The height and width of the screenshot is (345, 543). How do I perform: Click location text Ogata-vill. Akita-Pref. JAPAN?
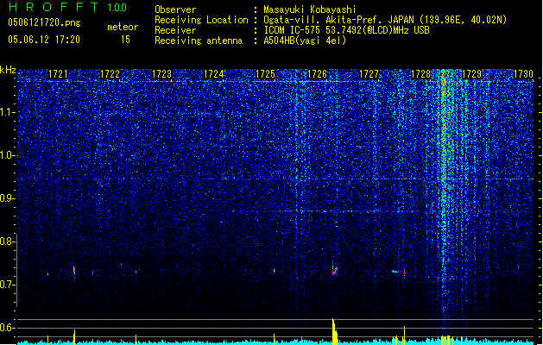click(x=338, y=20)
